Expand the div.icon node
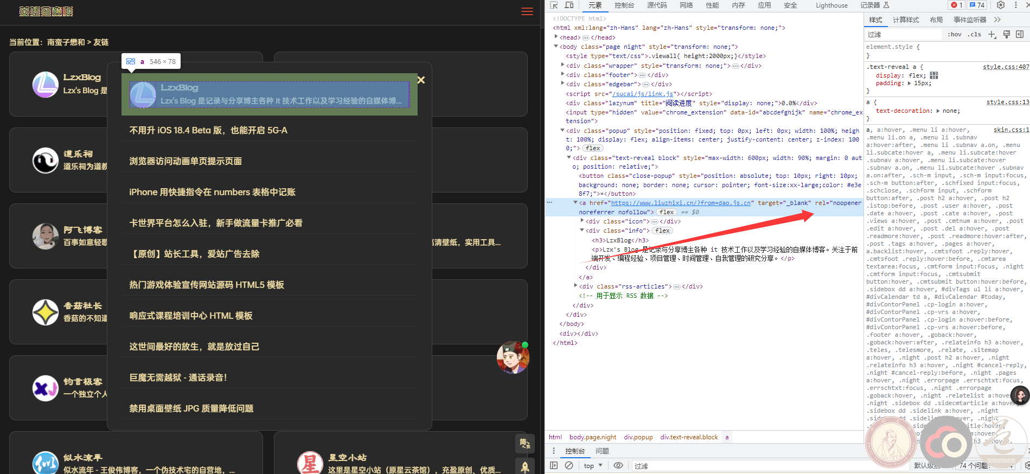 pos(582,221)
